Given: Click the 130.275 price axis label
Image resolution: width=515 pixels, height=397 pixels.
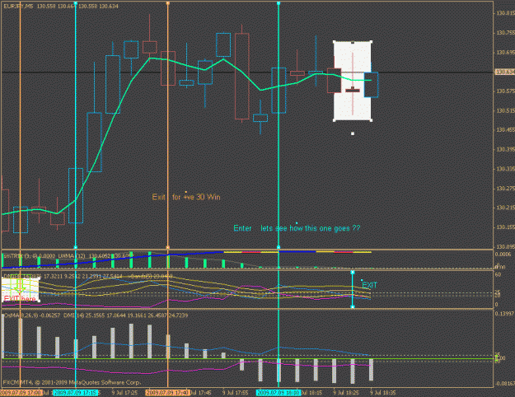Looking at the screenshot, I should 505,189.
